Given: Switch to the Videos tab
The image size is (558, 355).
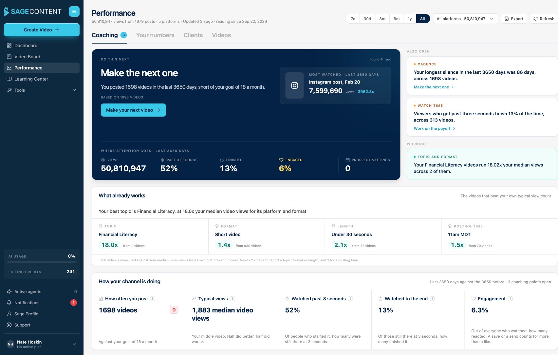Looking at the screenshot, I should click(x=221, y=35).
